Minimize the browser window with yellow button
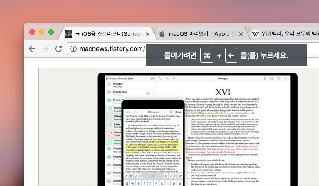This screenshot has height=186, width=319. [42, 32]
